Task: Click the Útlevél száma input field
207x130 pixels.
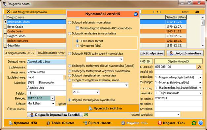Action: tap(46, 109)
